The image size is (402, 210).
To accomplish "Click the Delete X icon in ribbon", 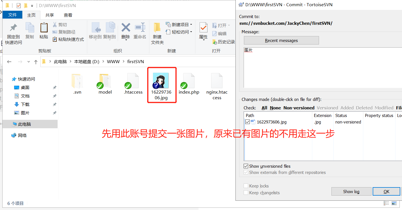I will click(126, 28).
